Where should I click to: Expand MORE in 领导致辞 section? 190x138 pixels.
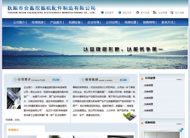click(123, 80)
